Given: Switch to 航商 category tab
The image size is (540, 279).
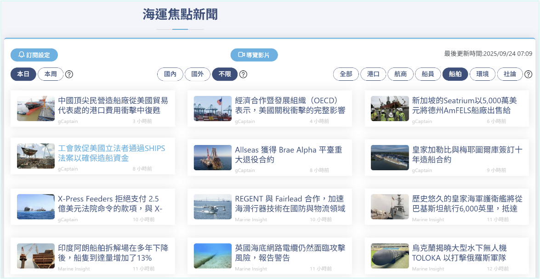Looking at the screenshot, I should (400, 74).
